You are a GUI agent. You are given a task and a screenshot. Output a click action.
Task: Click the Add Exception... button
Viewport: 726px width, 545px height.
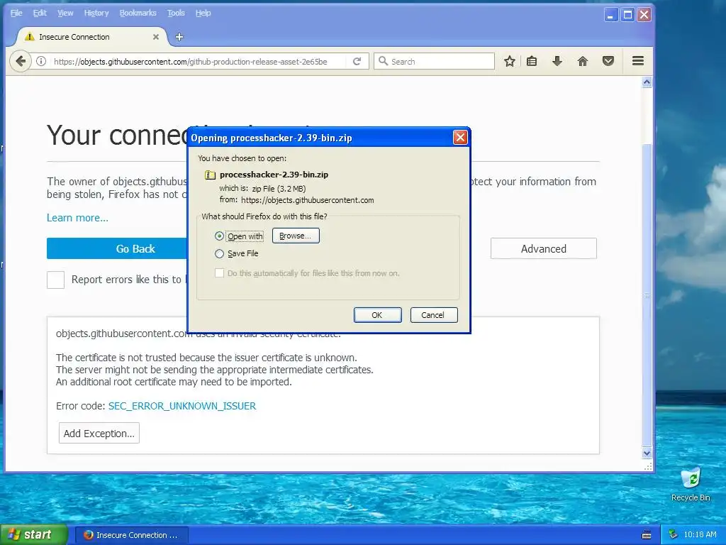click(99, 434)
